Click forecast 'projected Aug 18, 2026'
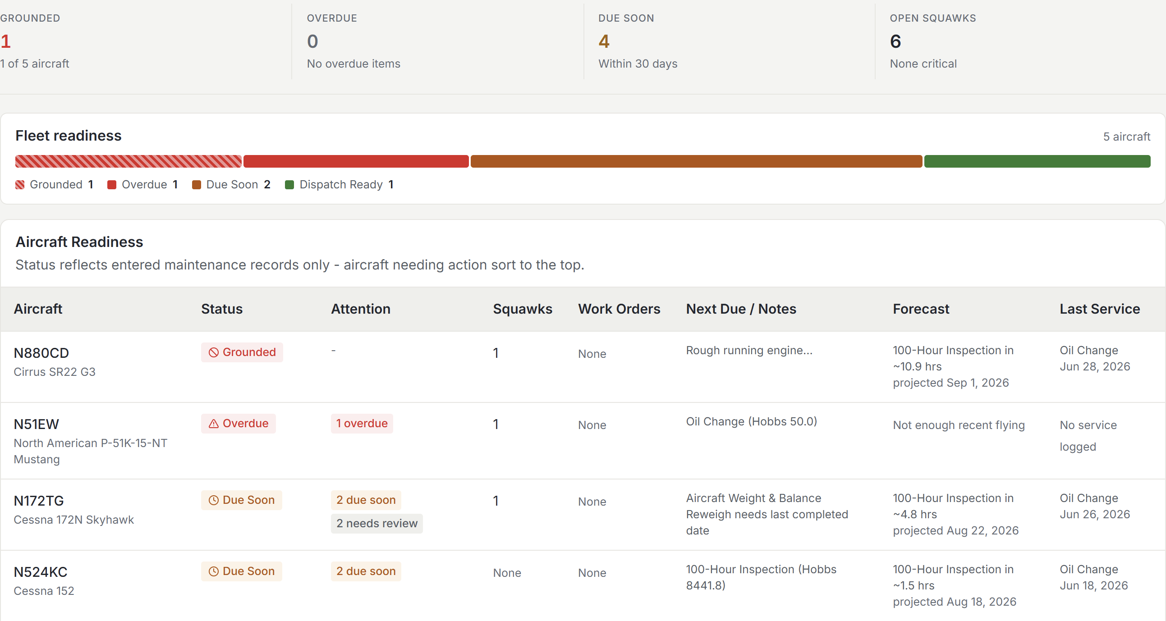 tap(955, 603)
